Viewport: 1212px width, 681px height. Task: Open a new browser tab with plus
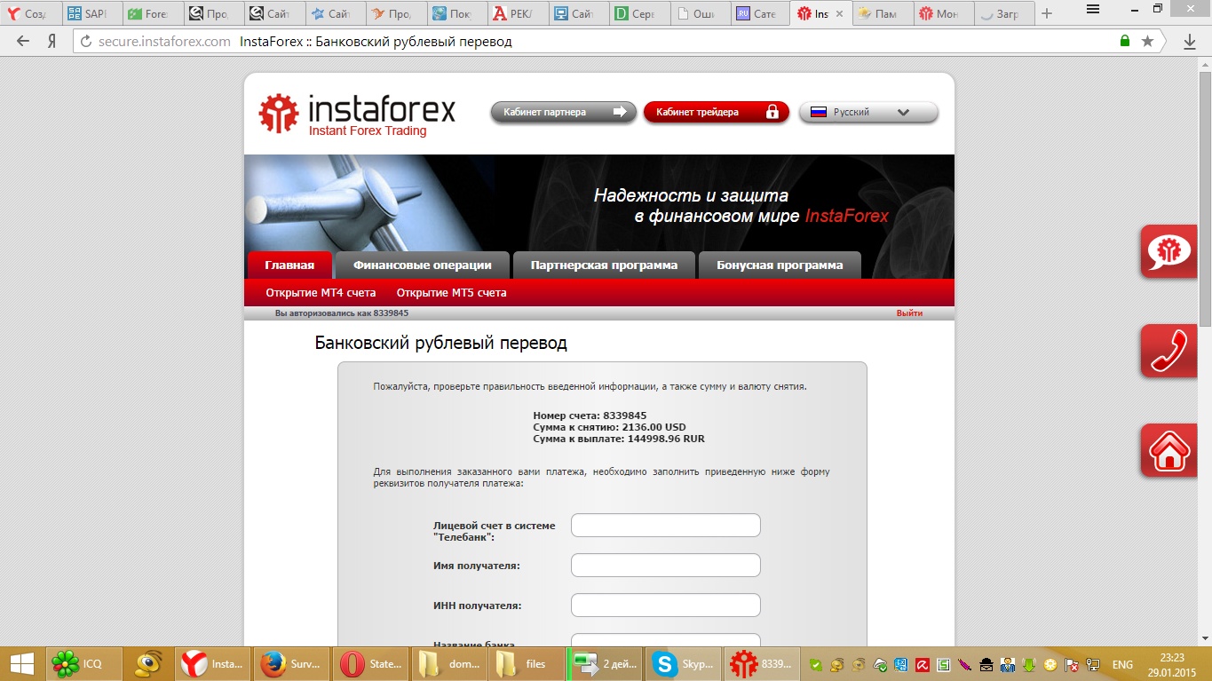[1047, 13]
